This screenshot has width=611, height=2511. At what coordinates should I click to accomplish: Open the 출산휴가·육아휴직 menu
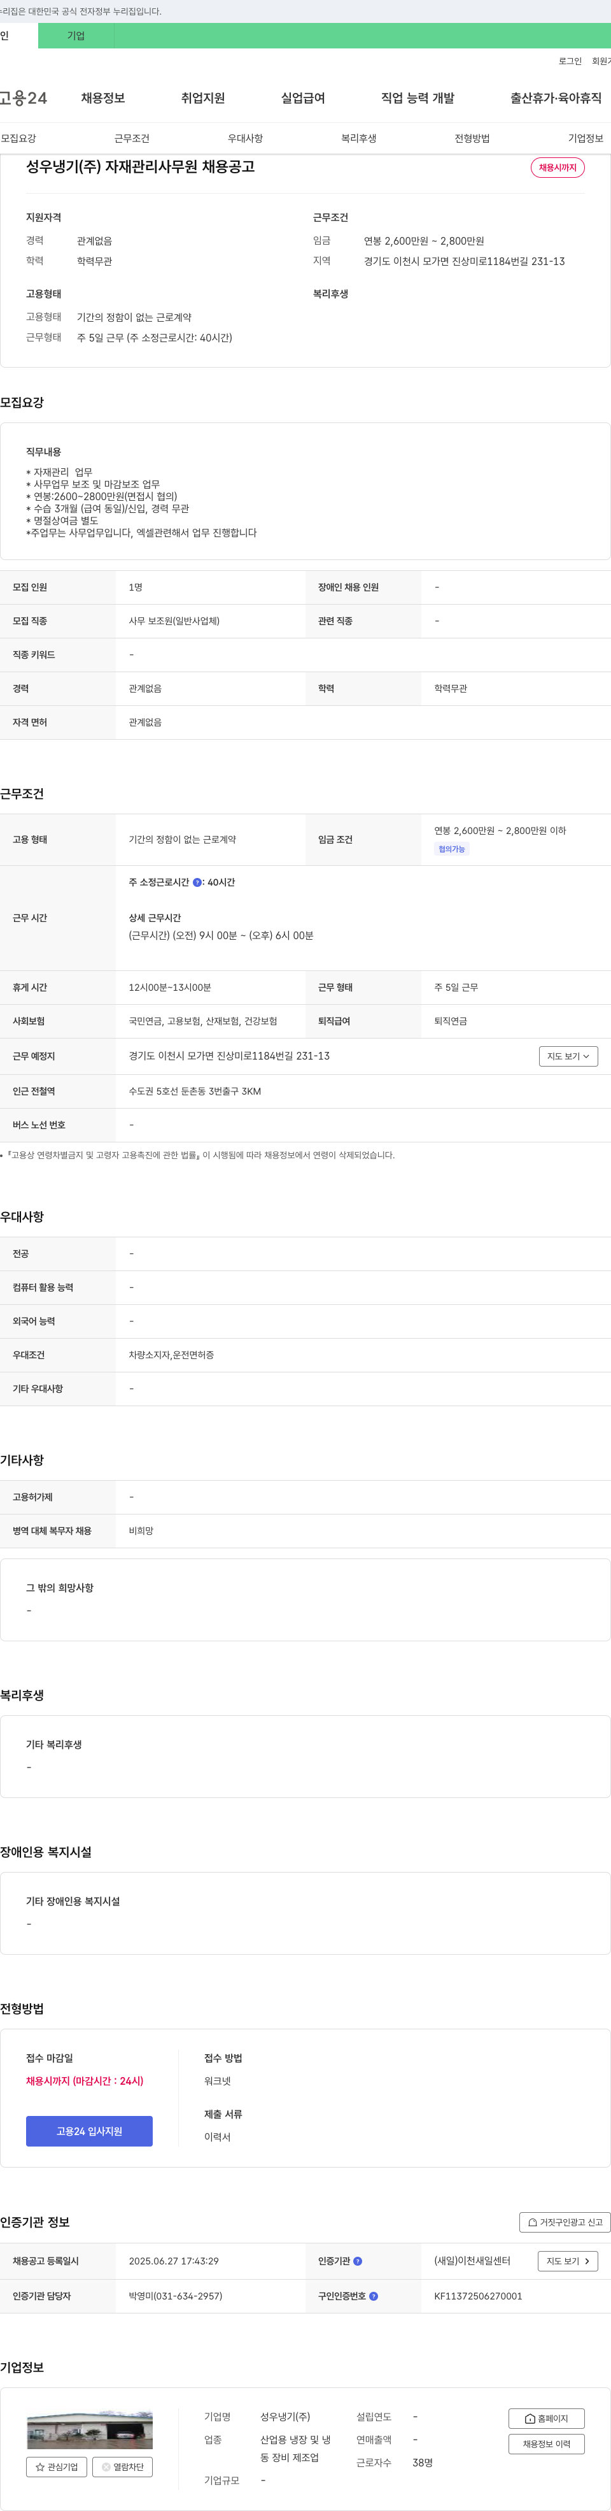pos(556,99)
